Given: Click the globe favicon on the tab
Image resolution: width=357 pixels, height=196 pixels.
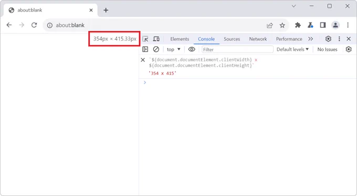Looking at the screenshot, I should click(12, 11).
